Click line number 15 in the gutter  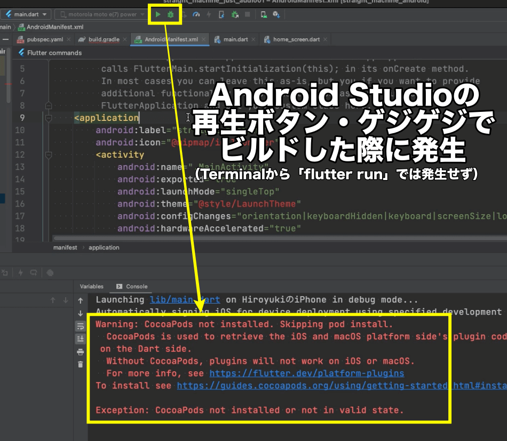(x=20, y=192)
